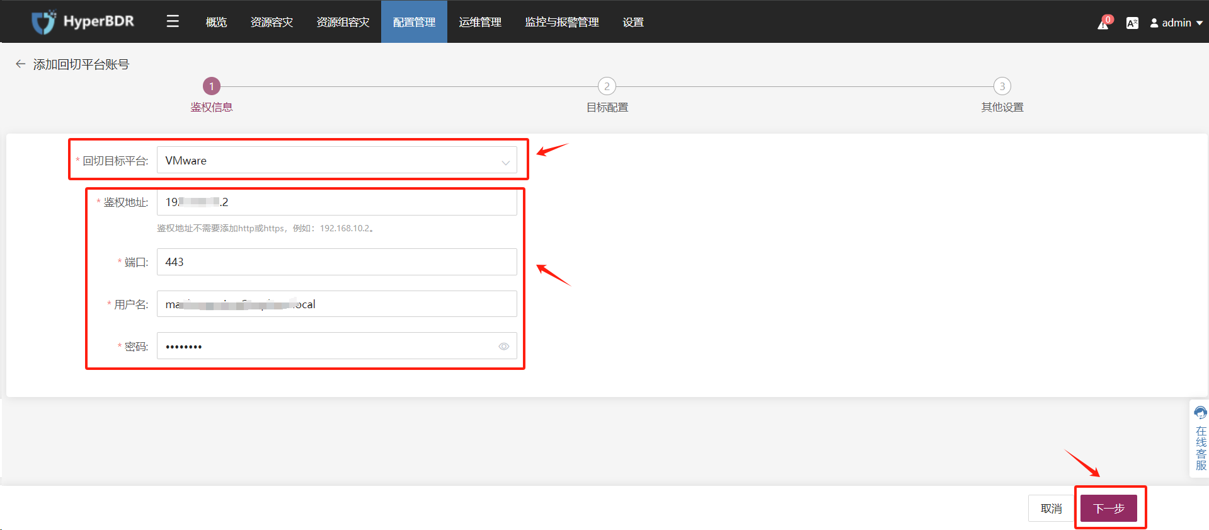This screenshot has width=1209, height=530.
Task: Focus the 用户名 input field
Action: tap(337, 304)
